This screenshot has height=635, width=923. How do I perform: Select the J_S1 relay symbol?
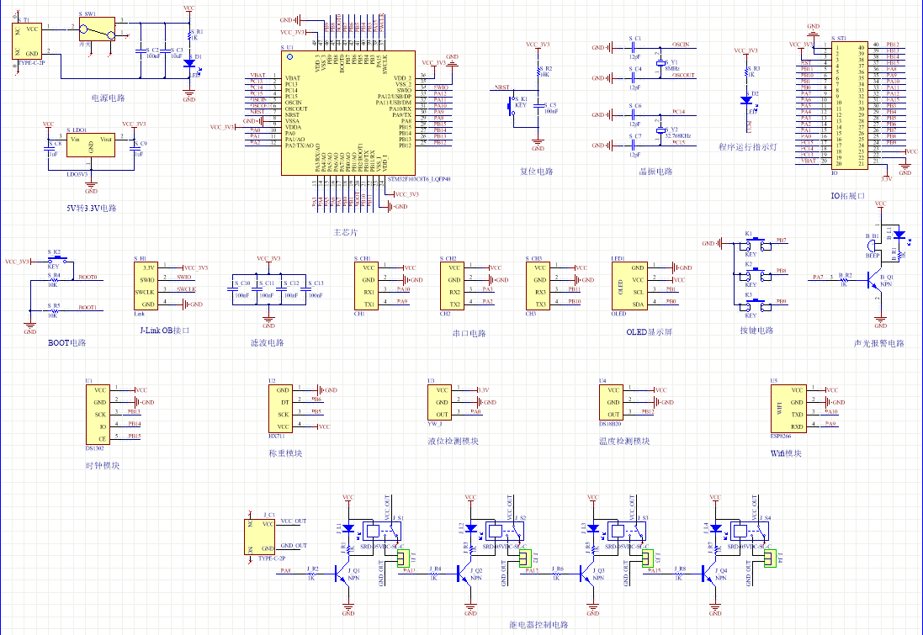pyautogui.click(x=382, y=532)
